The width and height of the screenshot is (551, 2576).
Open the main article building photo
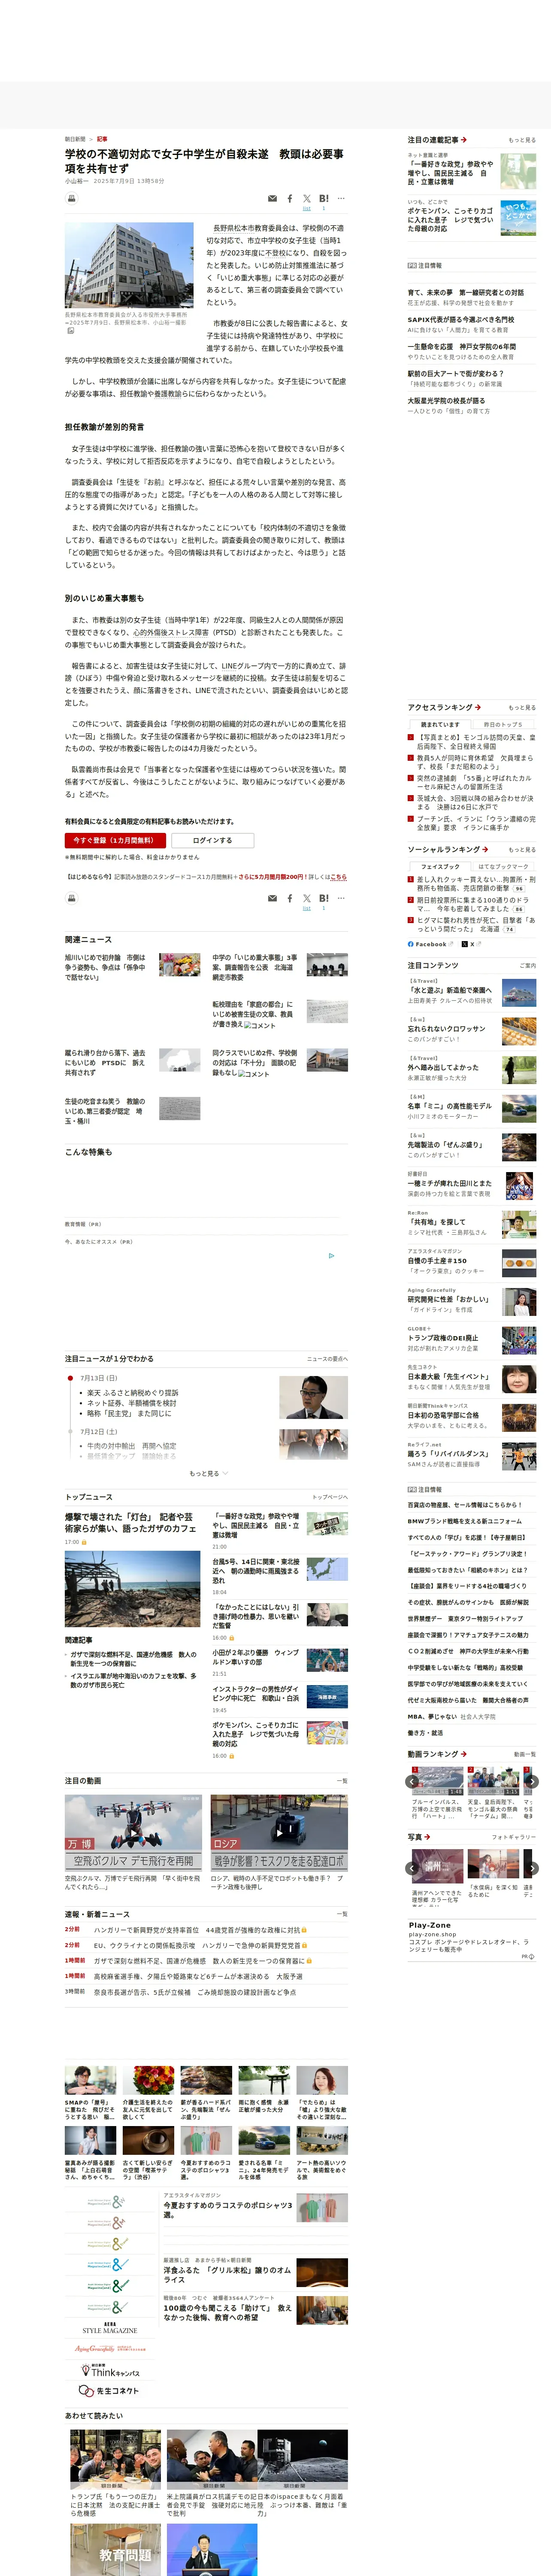coord(129,265)
